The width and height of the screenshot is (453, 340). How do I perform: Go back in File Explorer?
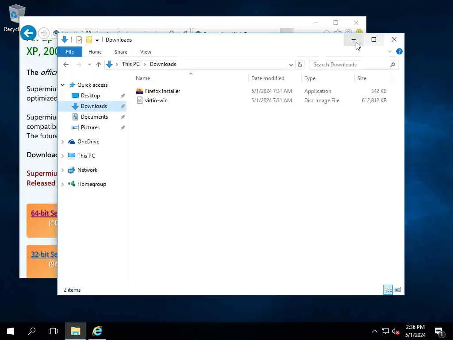coord(66,65)
